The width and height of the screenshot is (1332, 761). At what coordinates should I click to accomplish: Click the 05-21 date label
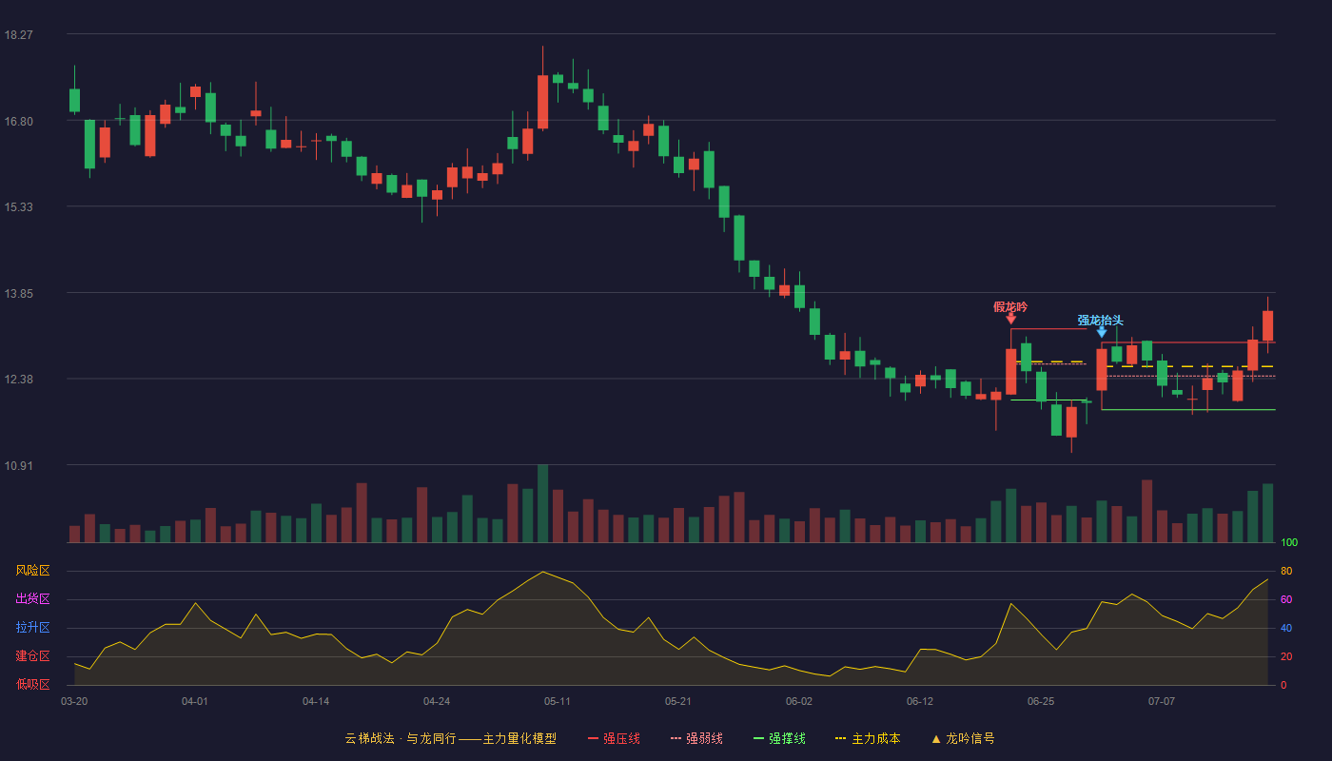coord(678,701)
